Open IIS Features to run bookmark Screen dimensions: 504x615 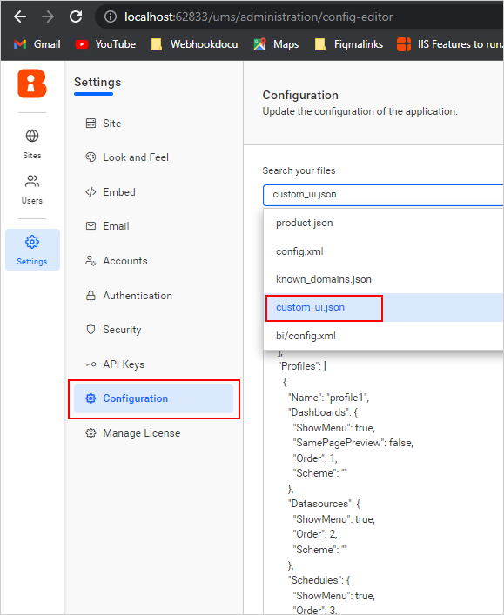coord(450,44)
